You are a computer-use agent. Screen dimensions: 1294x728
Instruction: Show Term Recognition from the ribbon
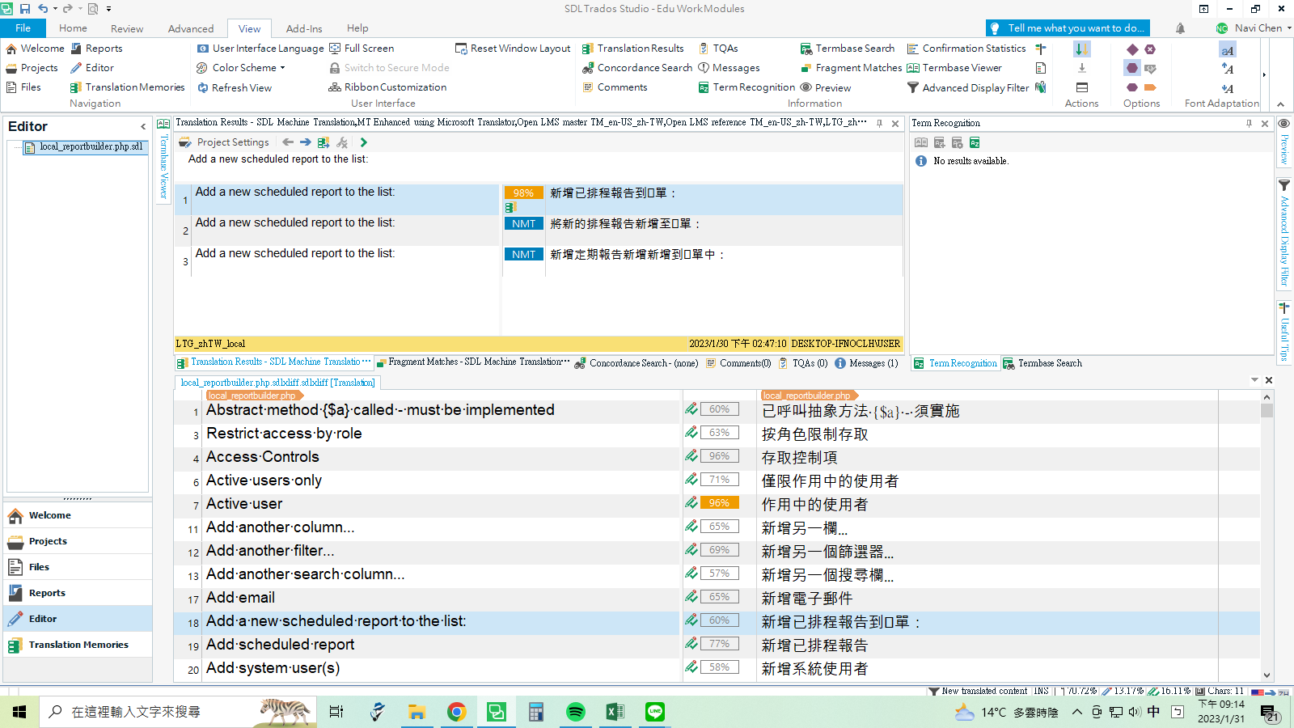tap(746, 87)
